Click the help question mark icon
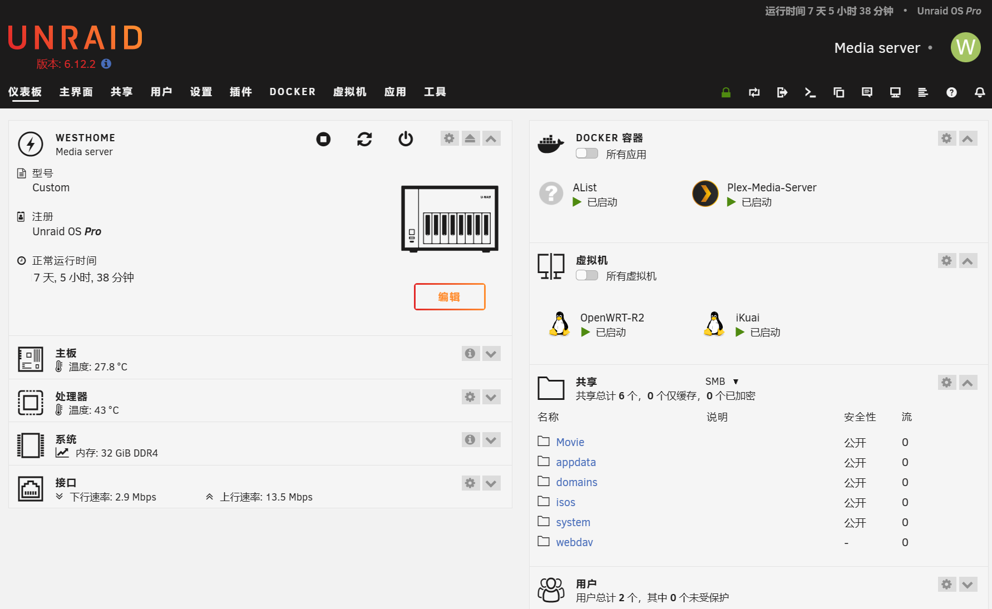The height and width of the screenshot is (609, 992). [x=951, y=92]
